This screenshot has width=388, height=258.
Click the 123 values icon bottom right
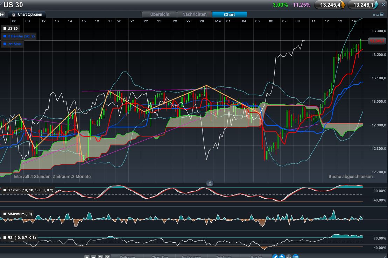pos(296,256)
